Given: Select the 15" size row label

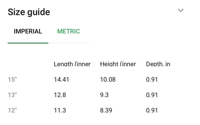Looking at the screenshot, I should (12, 79).
